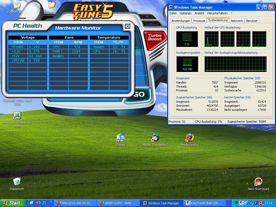276x207 pixels.
Task: Click the Handles count 7007
Action: pyautogui.click(x=215, y=82)
